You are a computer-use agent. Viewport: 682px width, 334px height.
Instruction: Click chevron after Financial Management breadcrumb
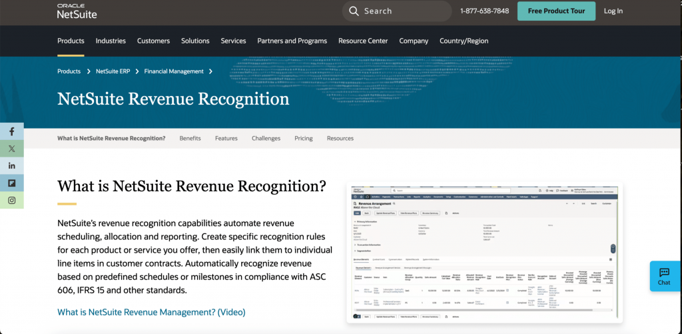tap(210, 71)
